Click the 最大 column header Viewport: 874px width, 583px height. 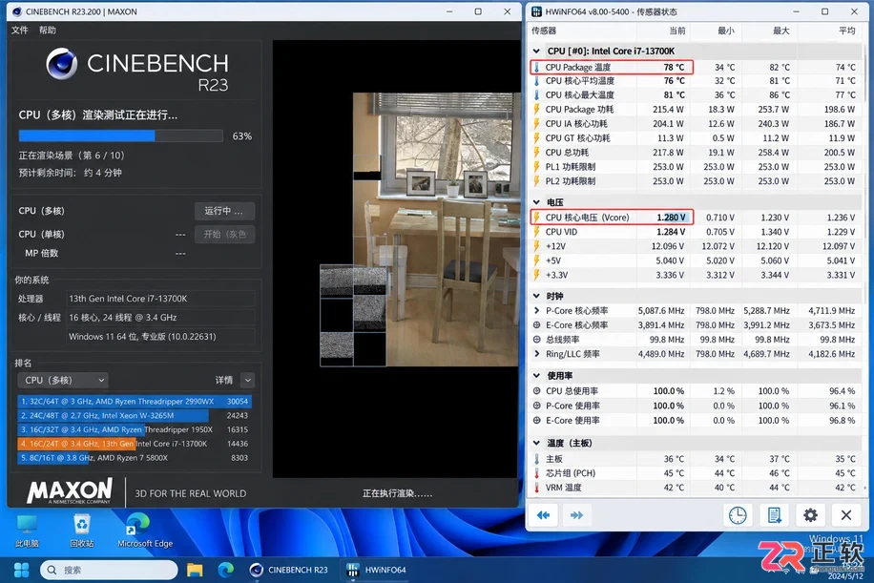[780, 31]
